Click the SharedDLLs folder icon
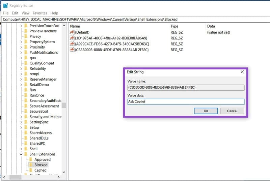The width and height of the screenshot is (270, 181). click(x=26, y=138)
